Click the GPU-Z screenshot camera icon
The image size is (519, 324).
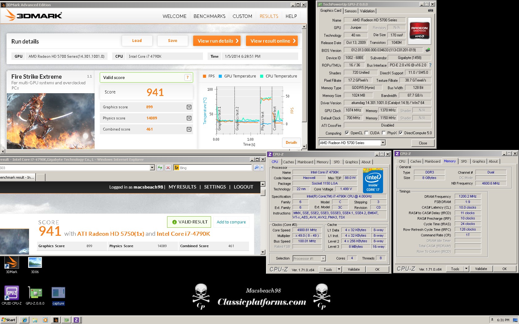coord(430,10)
